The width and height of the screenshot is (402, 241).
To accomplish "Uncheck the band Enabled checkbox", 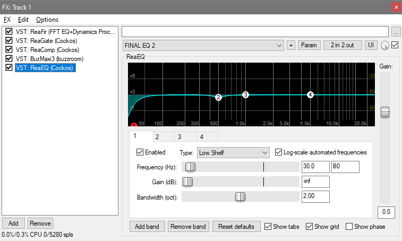I will point(140,152).
